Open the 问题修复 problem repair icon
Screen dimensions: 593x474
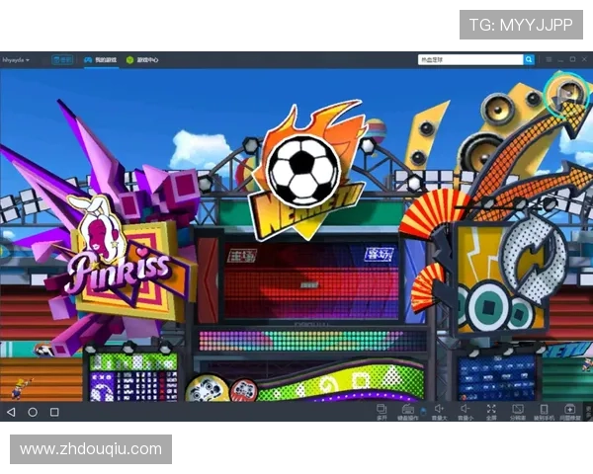tap(570, 410)
